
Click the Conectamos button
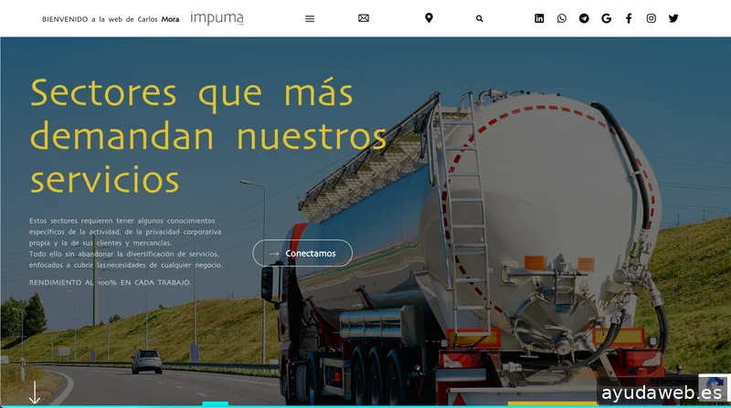[302, 253]
